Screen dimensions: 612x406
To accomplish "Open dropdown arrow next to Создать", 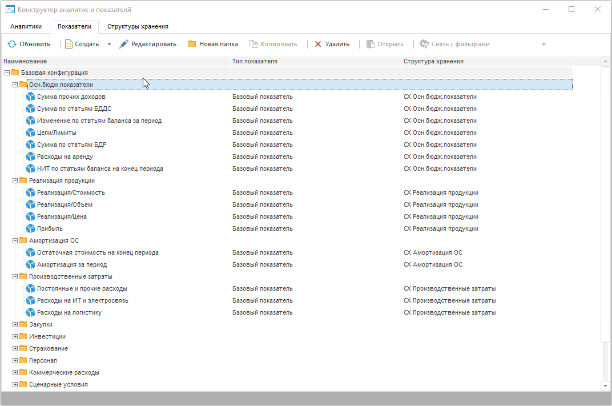I will [x=109, y=44].
